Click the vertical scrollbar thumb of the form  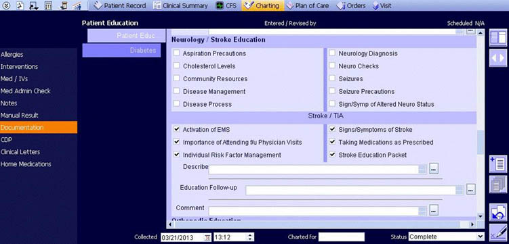pos(481,143)
